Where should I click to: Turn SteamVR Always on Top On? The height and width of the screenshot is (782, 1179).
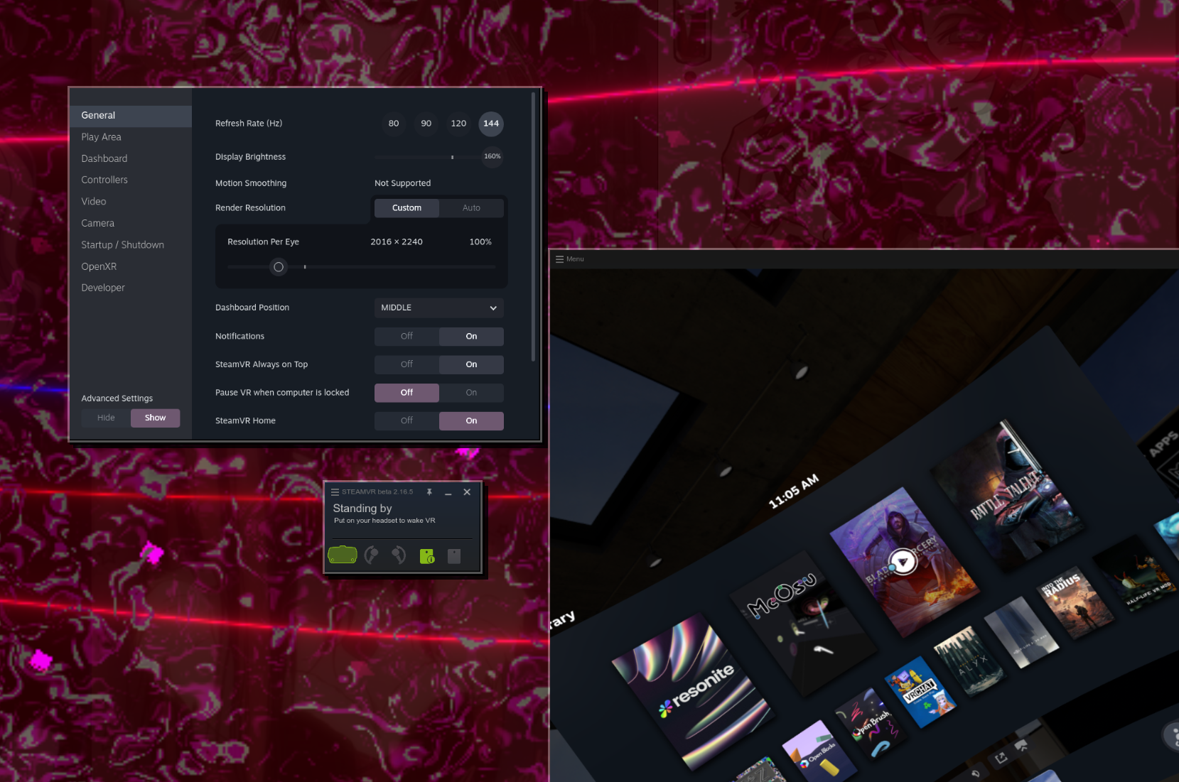[x=471, y=364]
